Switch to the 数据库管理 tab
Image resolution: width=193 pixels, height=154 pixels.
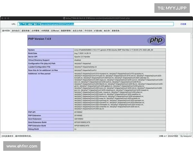point(66,30)
